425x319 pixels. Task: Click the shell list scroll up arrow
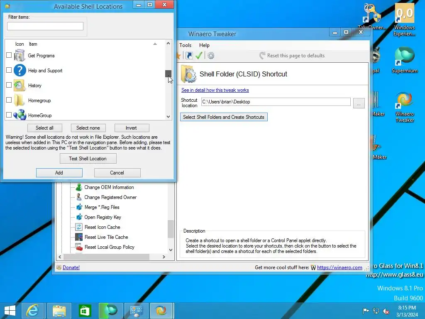tap(168, 43)
